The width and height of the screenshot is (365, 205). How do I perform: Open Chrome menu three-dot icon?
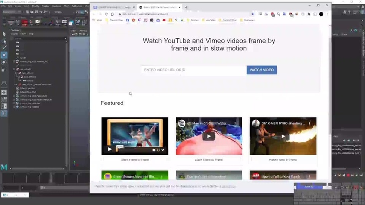click(327, 14)
